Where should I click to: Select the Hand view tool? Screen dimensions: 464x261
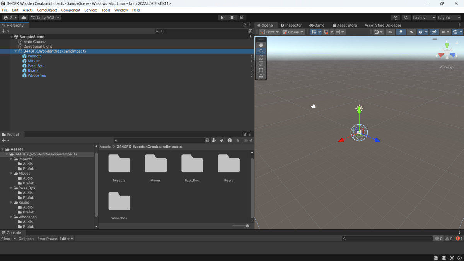(261, 45)
